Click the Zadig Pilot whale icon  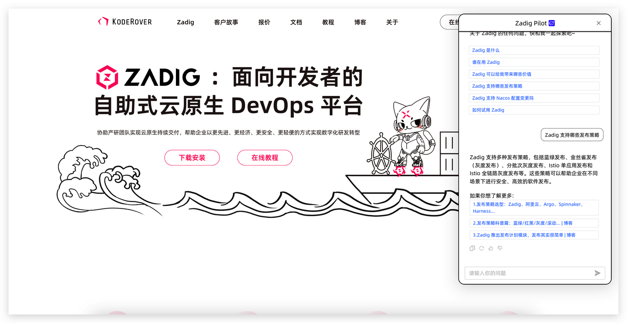point(552,24)
